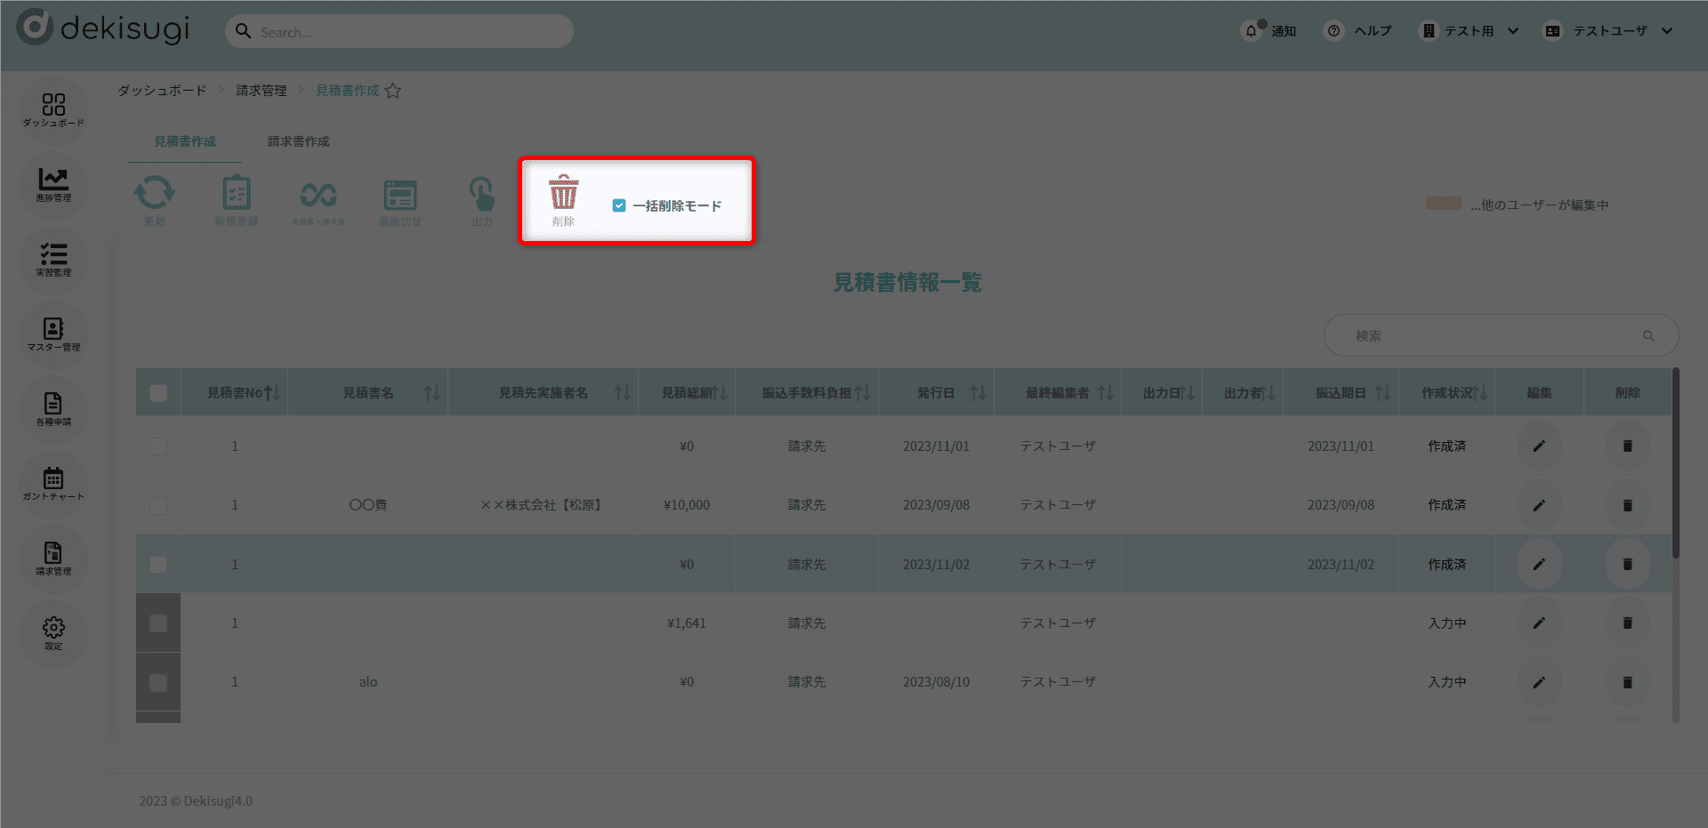Click trash icon in the alo row
Screen dimensions: 1708x828
click(1627, 682)
